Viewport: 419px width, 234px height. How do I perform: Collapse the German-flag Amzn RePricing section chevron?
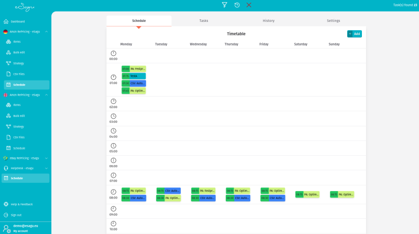point(46,31)
